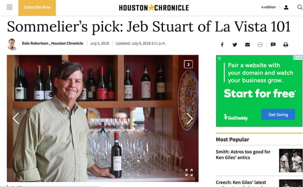Screen dimensions: 303x187
Task: Click GoDaddy ad Get Going button
Action: pos(278,114)
